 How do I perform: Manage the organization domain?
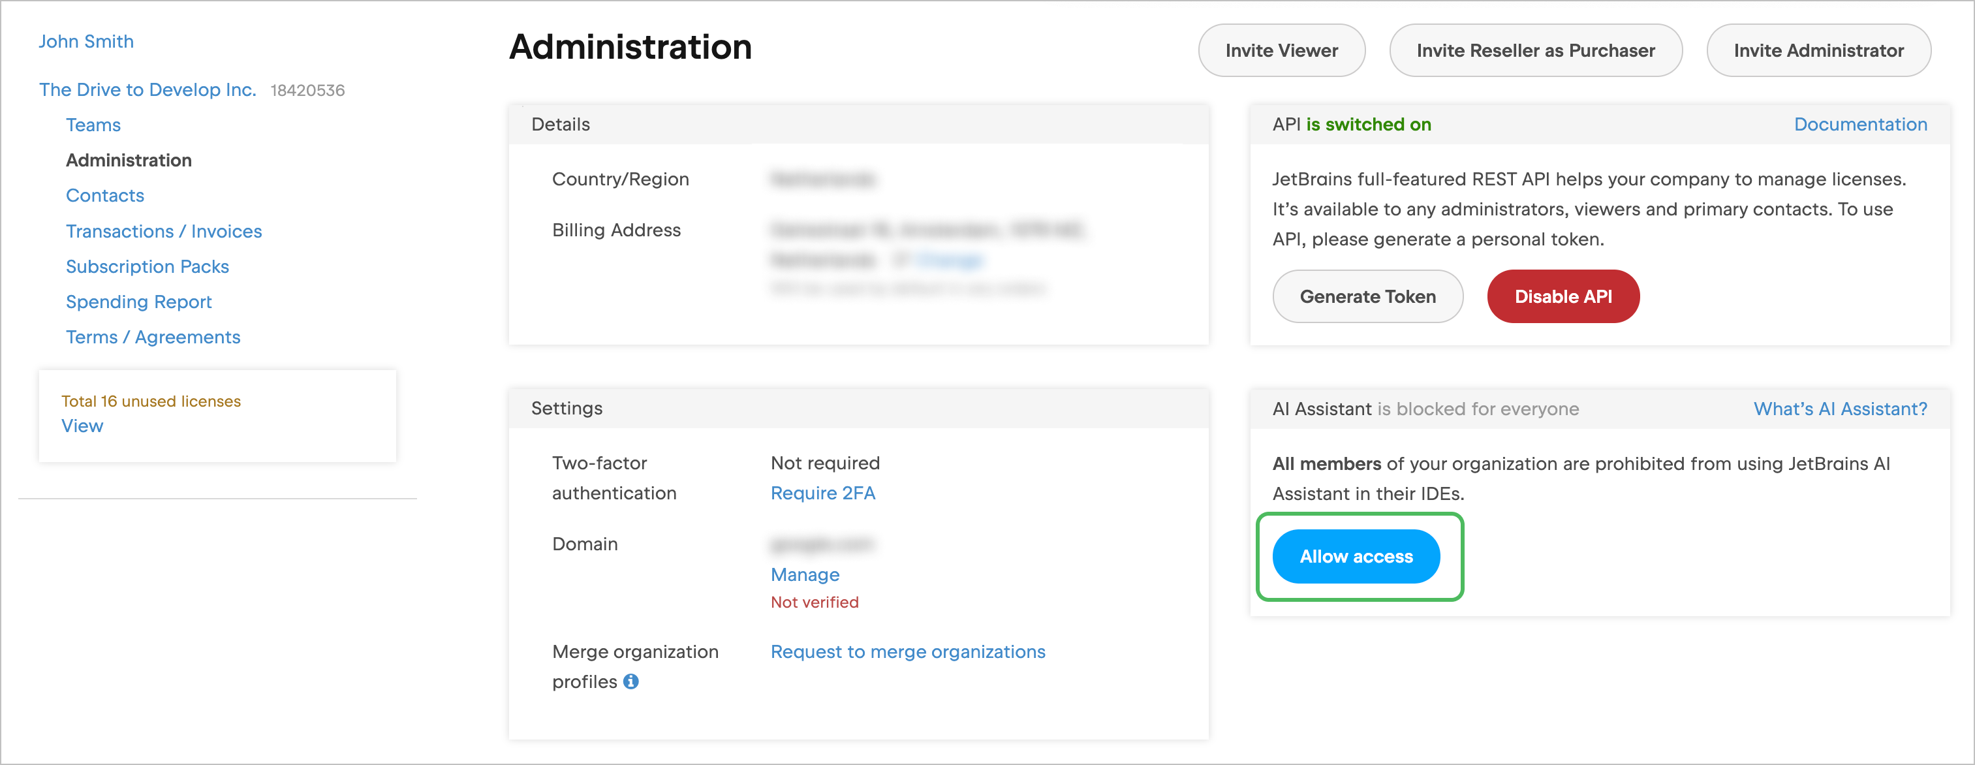pyautogui.click(x=804, y=574)
